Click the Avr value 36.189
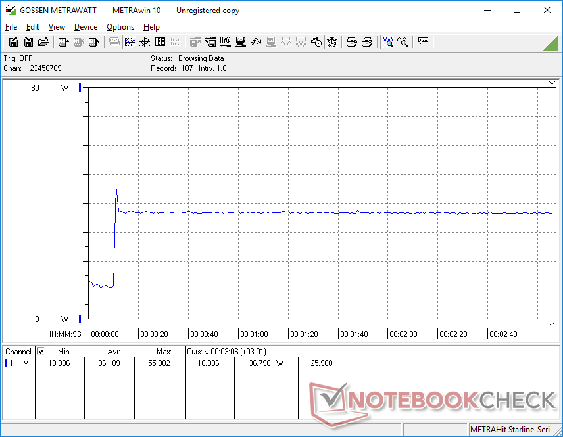This screenshot has width=563, height=437. coord(109,363)
